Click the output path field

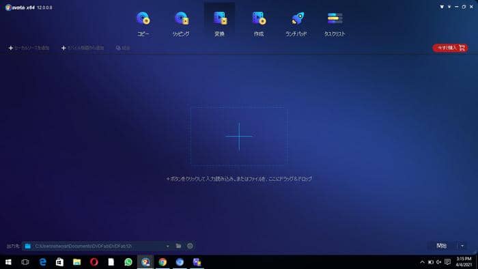[x=97, y=246]
